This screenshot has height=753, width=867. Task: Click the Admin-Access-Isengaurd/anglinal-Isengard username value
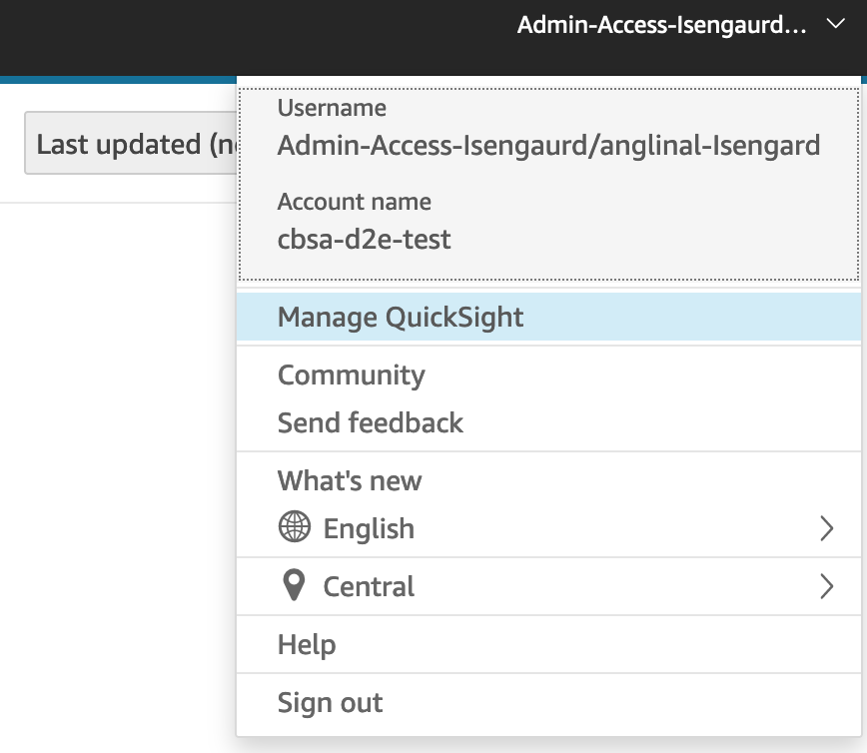pyautogui.click(x=548, y=146)
